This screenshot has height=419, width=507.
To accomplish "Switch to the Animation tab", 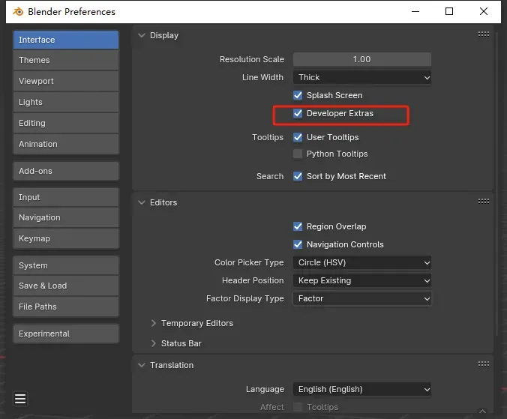I will [66, 144].
